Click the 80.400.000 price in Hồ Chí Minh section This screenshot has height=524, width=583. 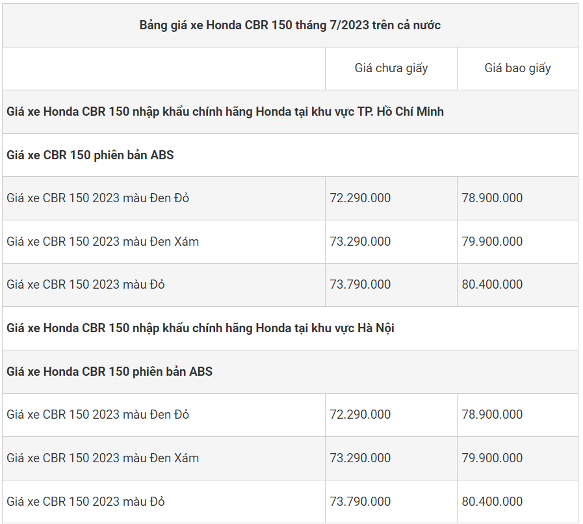[x=492, y=285]
